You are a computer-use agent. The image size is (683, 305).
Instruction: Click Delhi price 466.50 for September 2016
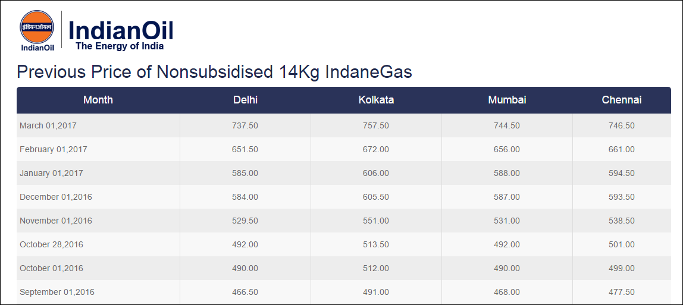coord(245,292)
